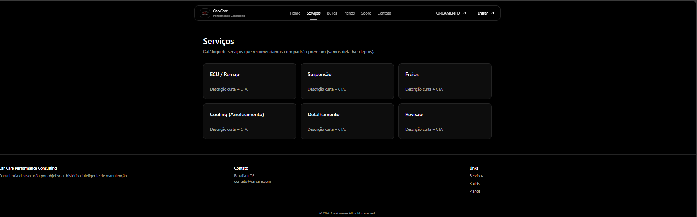Click the Car-Care logo icon
Screen dimensions: 697x217
point(205,13)
